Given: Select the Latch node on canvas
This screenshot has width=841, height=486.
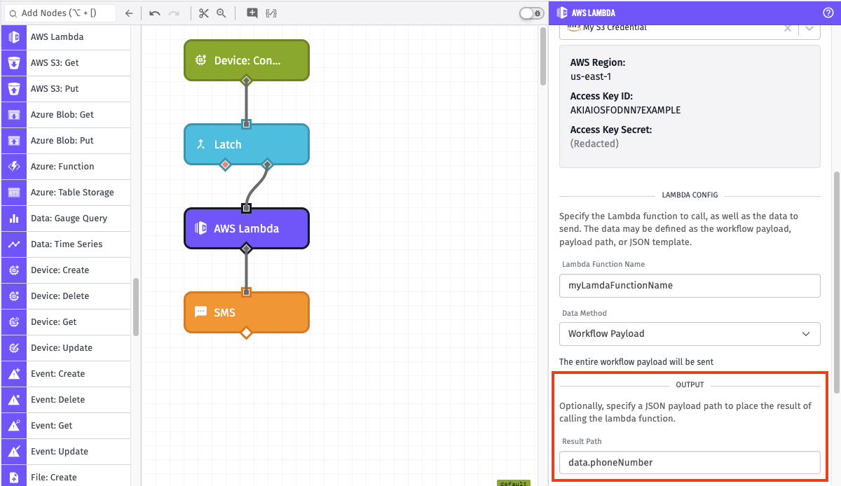Looking at the screenshot, I should click(x=246, y=144).
